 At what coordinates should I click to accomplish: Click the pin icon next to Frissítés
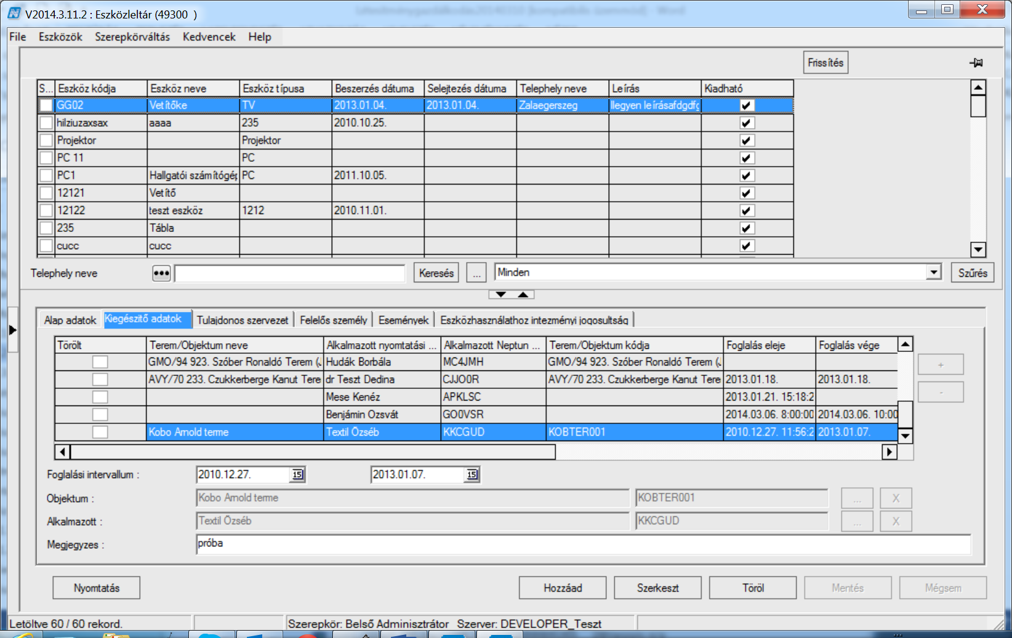tap(976, 63)
